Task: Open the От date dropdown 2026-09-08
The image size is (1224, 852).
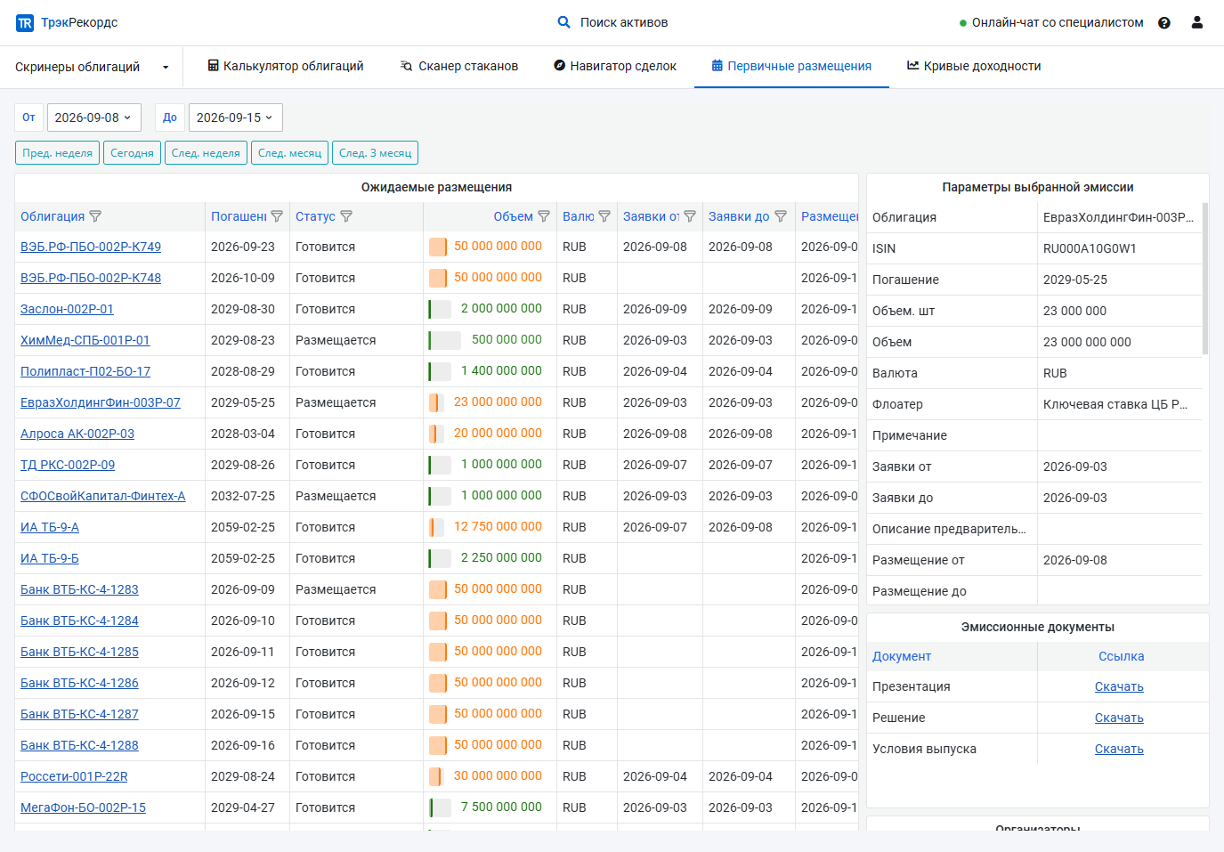Action: pos(93,118)
